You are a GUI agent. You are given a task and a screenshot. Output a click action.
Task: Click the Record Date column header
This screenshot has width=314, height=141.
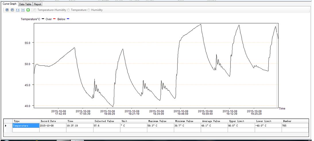[48, 121]
